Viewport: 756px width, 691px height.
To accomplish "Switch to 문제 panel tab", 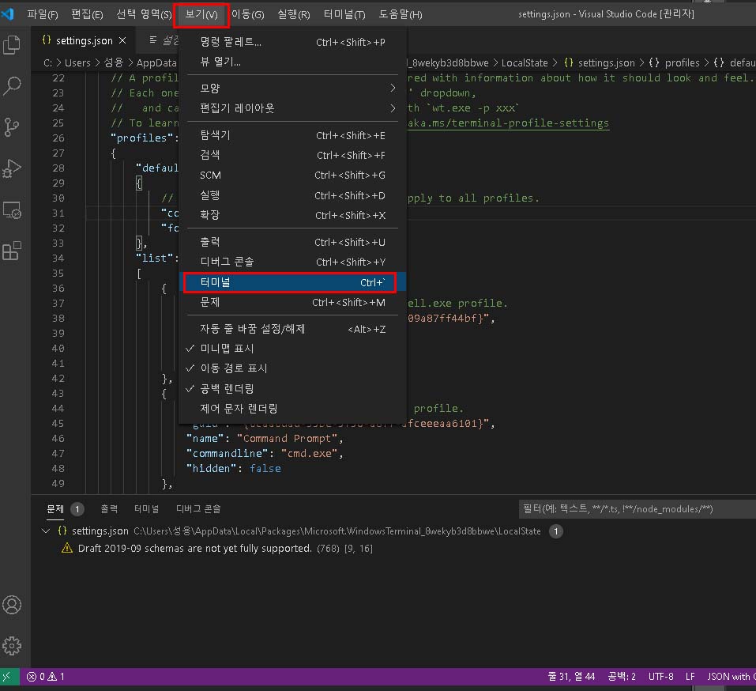I will [x=55, y=509].
